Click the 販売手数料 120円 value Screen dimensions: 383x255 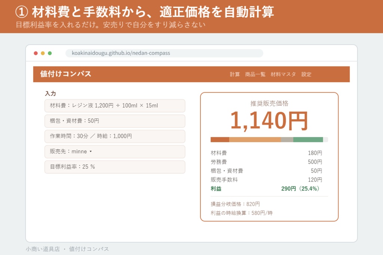pos(315,180)
